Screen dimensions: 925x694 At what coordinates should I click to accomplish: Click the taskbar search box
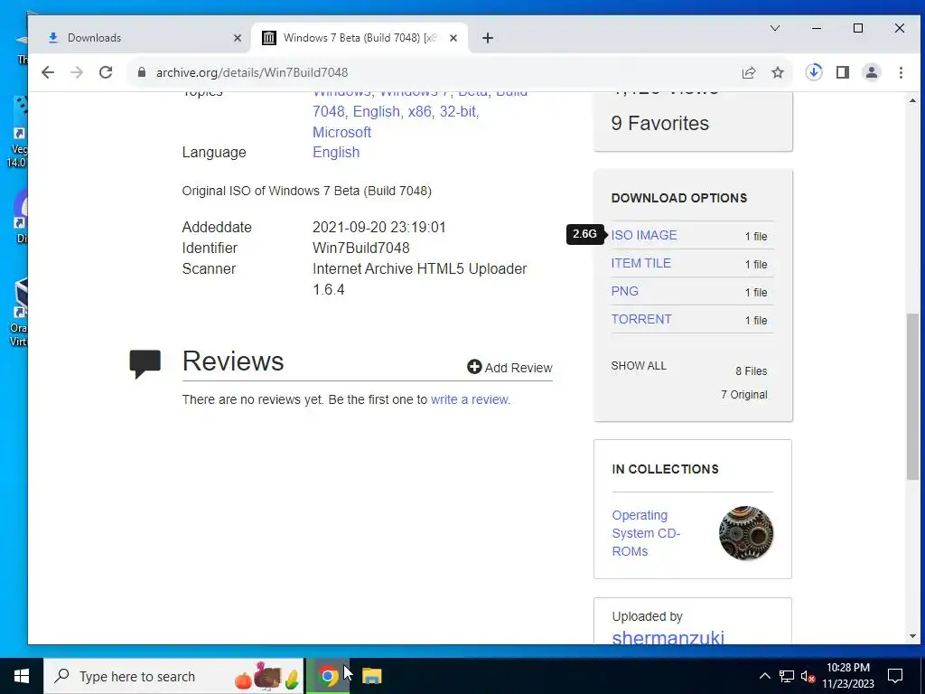pyautogui.click(x=173, y=676)
